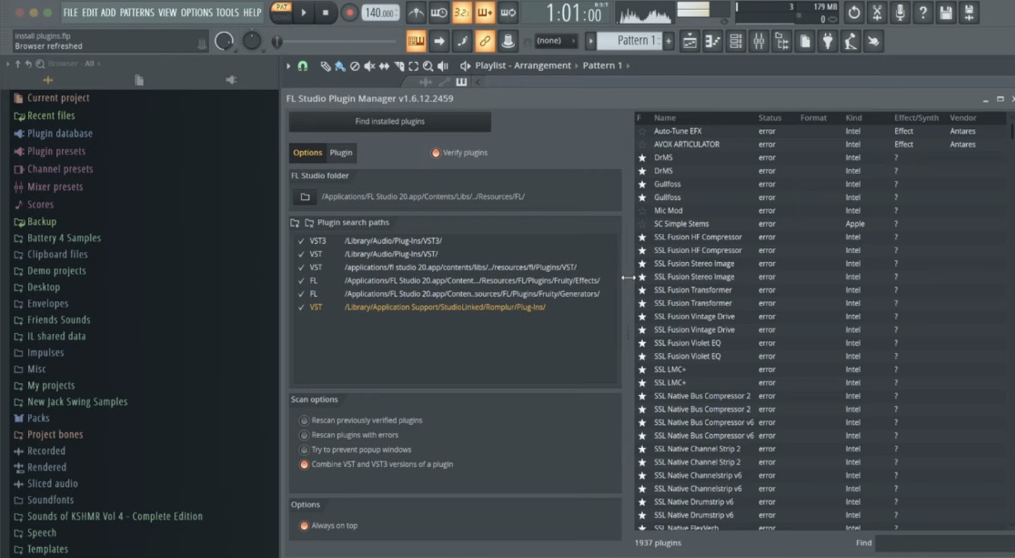1015x558 pixels.
Task: Open the help question mark icon
Action: coord(923,12)
